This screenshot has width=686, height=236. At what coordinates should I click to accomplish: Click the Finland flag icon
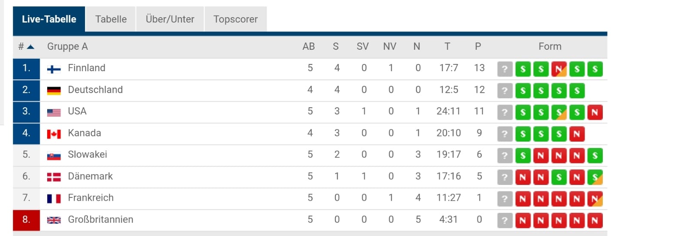pyautogui.click(x=54, y=69)
